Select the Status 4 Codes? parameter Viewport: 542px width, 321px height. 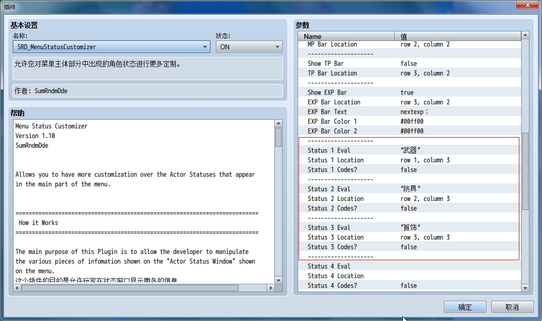point(410,286)
